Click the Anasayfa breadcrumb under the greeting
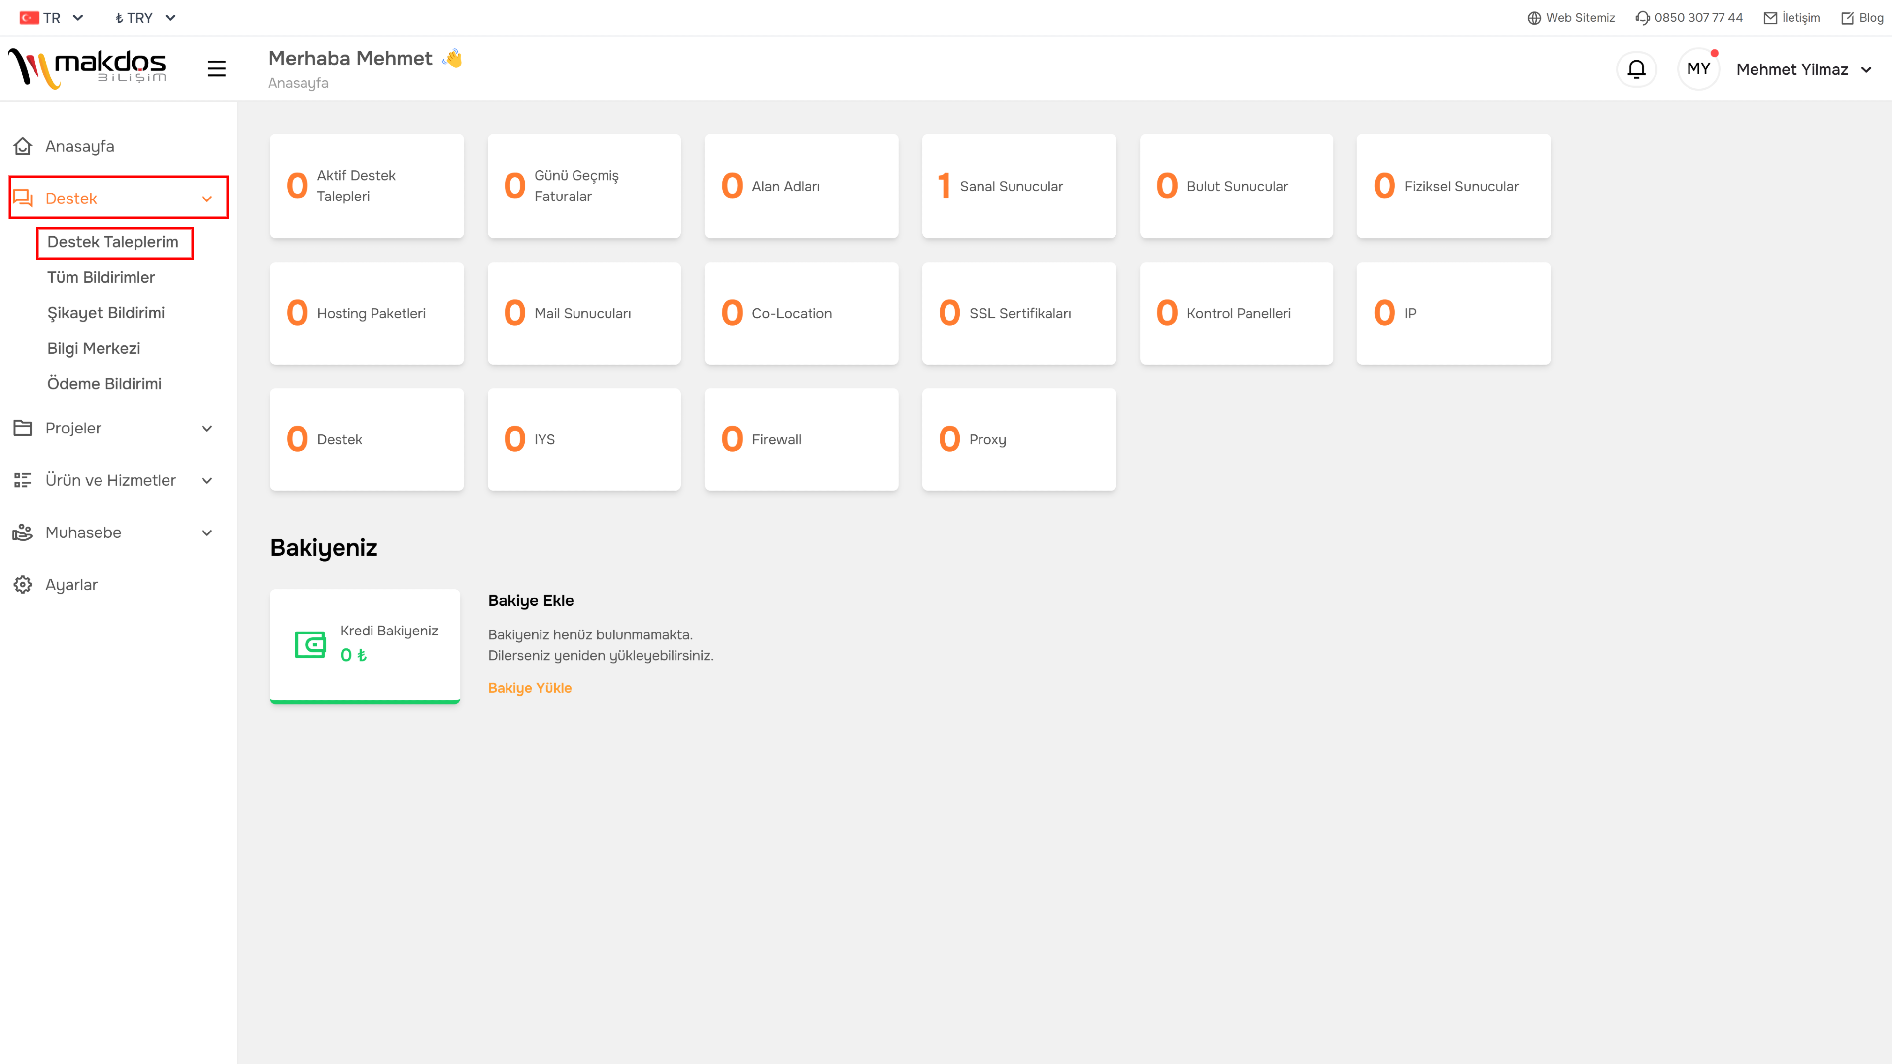Screen dimensions: 1892x1064 pyautogui.click(x=298, y=83)
